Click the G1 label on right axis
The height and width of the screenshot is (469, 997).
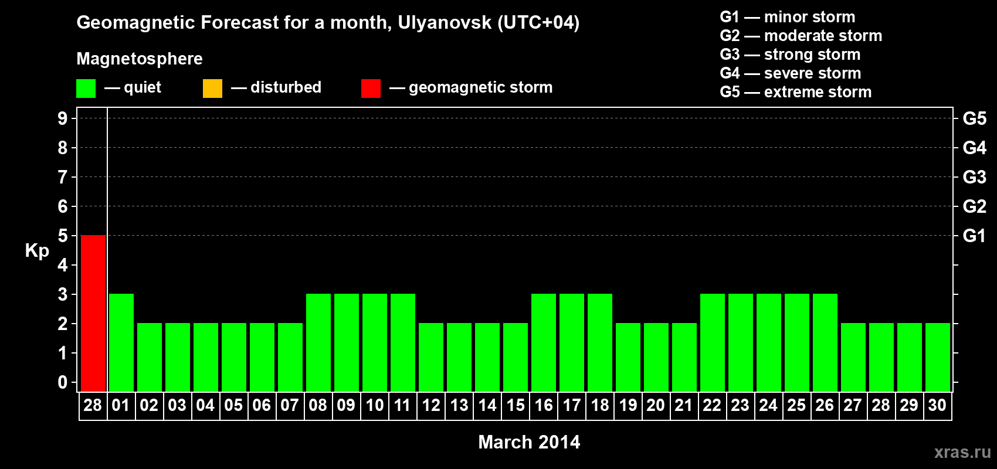pos(974,236)
